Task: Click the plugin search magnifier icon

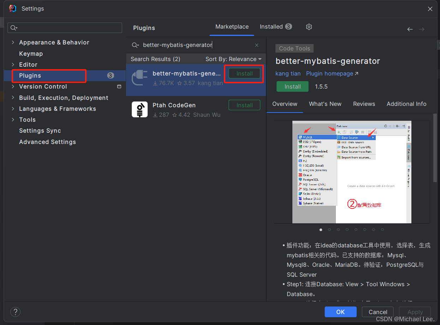Action: pyautogui.click(x=135, y=45)
